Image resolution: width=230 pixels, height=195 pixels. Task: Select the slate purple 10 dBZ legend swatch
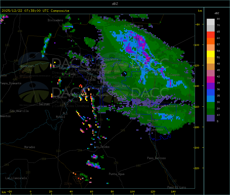tap(211, 118)
